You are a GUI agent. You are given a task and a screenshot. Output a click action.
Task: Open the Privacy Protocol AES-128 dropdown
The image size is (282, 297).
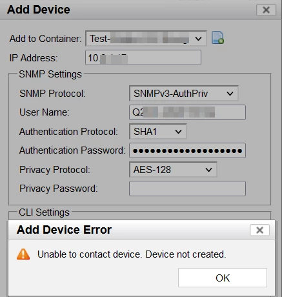(x=173, y=170)
